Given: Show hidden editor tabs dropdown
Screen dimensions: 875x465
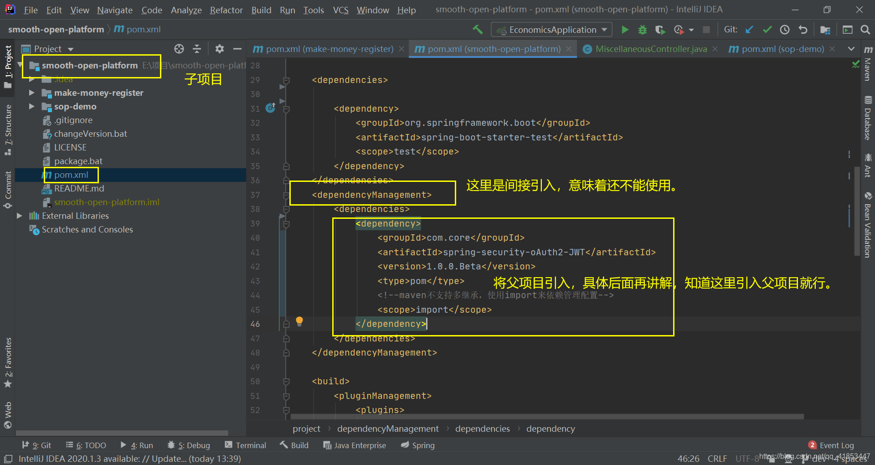Looking at the screenshot, I should (x=851, y=49).
